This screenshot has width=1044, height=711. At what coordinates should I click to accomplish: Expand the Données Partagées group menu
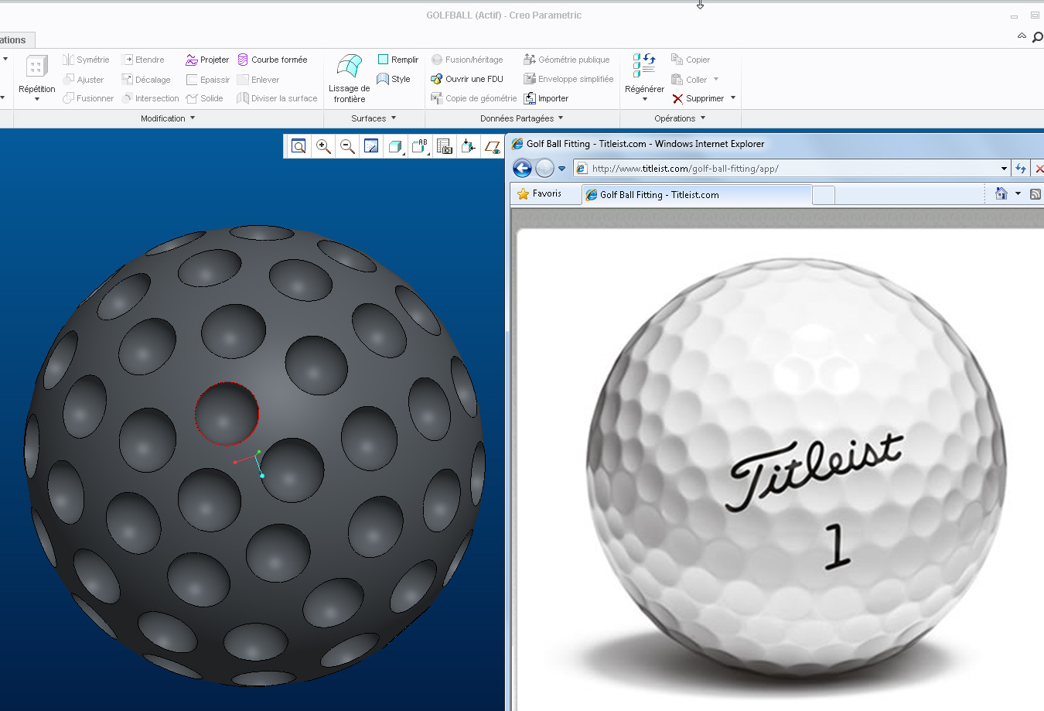pyautogui.click(x=522, y=118)
